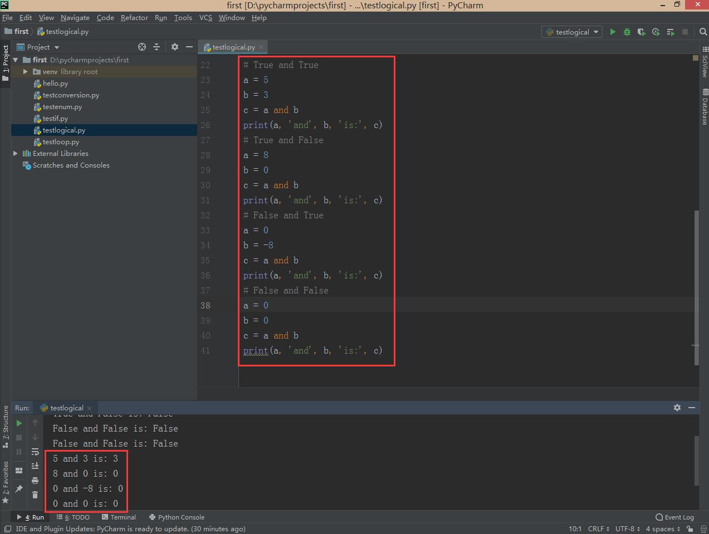The image size is (709, 534).
Task: Click the 10:1 caret position indicator
Action: [575, 529]
